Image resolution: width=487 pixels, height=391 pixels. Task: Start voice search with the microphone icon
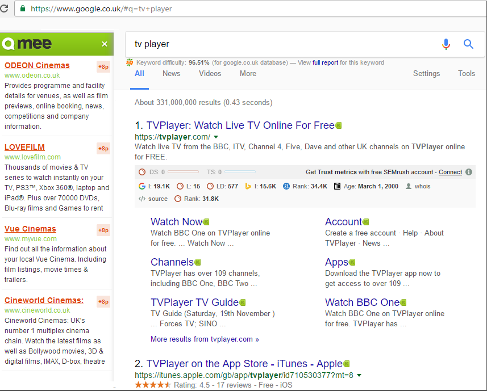pos(446,44)
